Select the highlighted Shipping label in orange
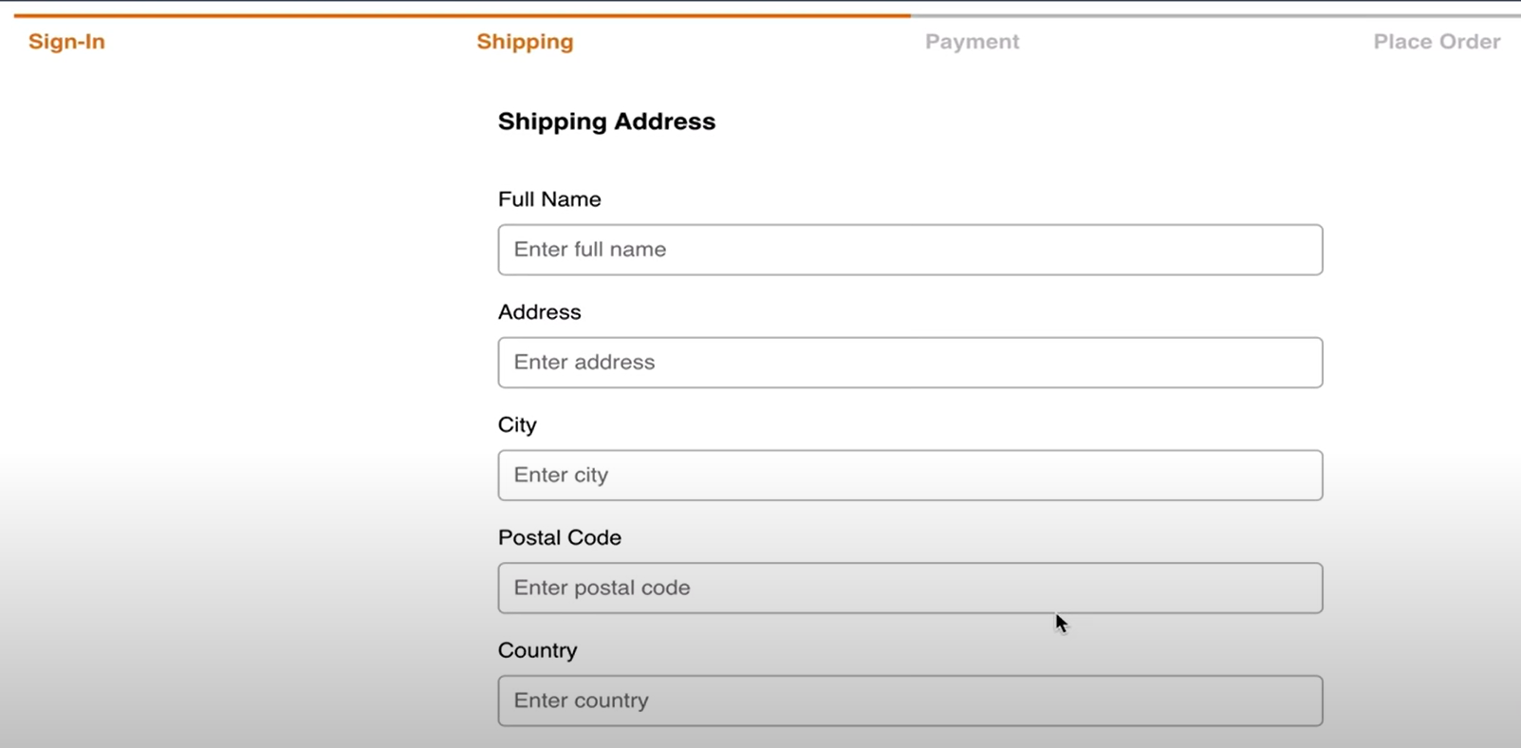 tap(525, 42)
